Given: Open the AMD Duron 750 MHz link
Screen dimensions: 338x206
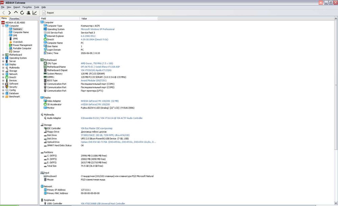Looking at the screenshot, I should [x=97, y=63].
